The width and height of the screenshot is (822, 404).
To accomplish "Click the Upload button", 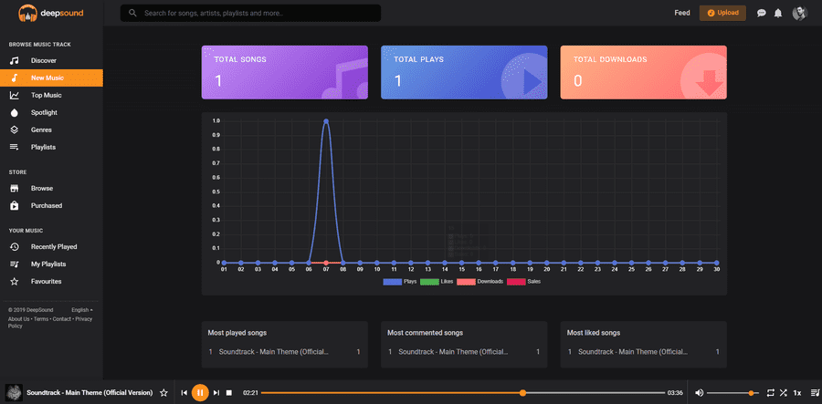I will (722, 13).
